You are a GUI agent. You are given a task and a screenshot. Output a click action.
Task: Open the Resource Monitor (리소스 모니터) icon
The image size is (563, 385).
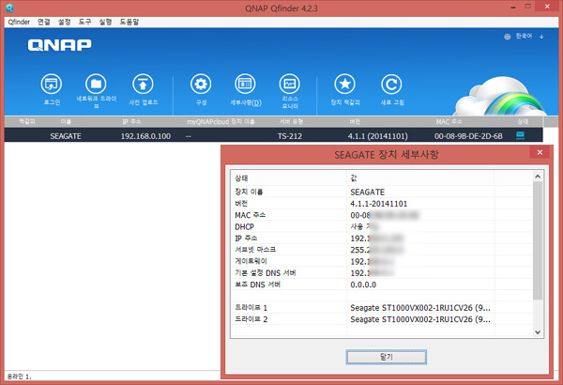coord(290,84)
